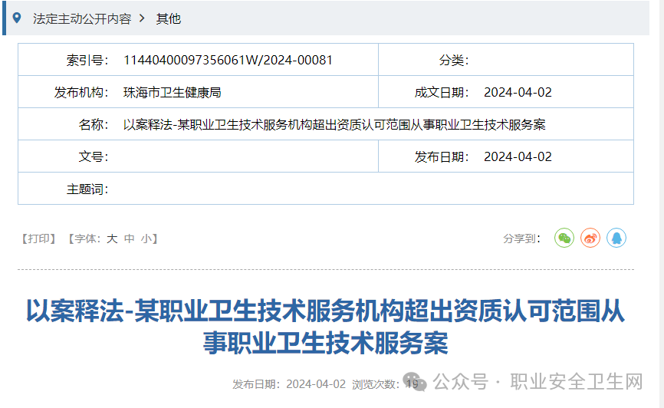This screenshot has width=664, height=408.
Task: Click the 浏览次数 view counter below headline
Action: 386,383
